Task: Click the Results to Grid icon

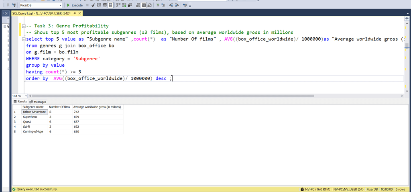Action: tap(144, 5)
